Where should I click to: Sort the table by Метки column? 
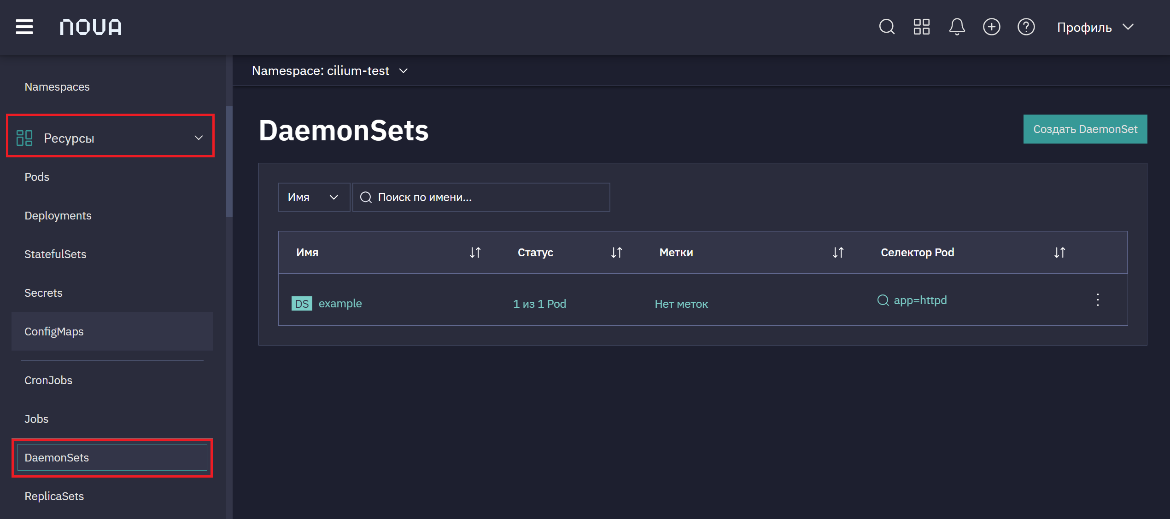pyautogui.click(x=838, y=252)
